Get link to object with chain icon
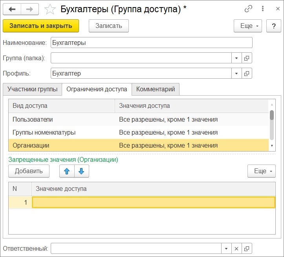This screenshot has width=284, height=257. tap(248, 9)
